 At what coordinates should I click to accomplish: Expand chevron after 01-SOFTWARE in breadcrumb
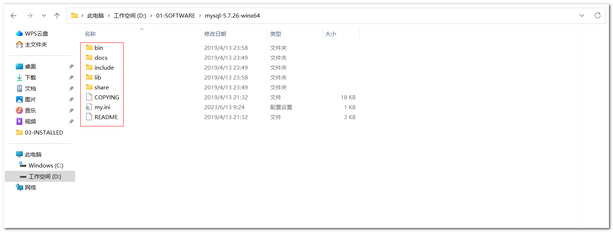(200, 15)
